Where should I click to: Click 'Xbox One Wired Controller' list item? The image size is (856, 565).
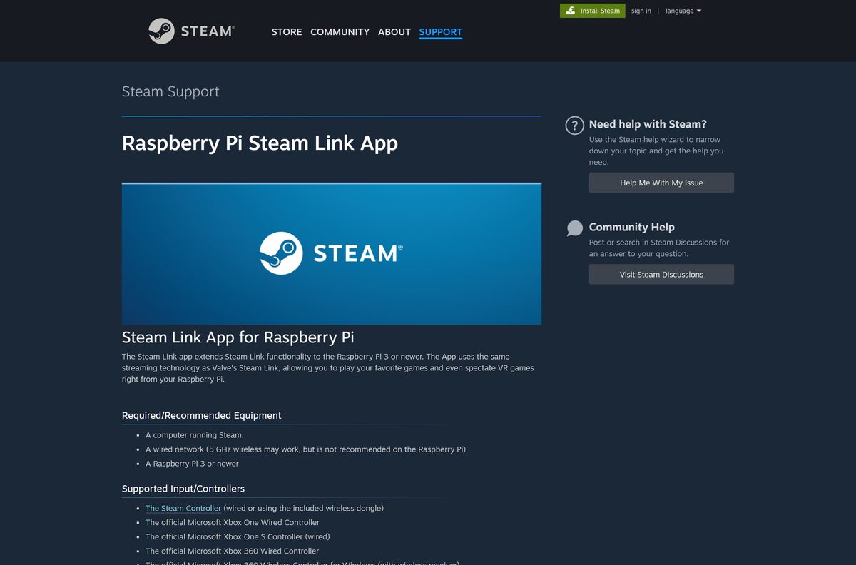click(233, 522)
